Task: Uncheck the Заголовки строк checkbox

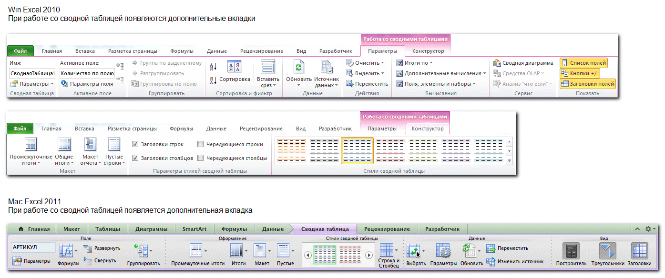Action: pyautogui.click(x=135, y=144)
